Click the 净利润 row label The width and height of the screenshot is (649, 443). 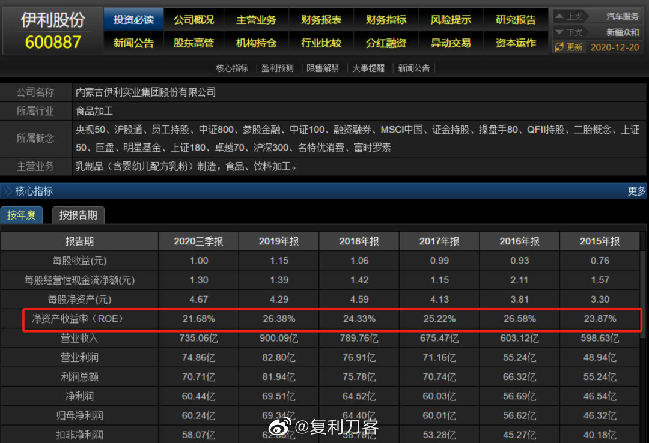pos(79,396)
